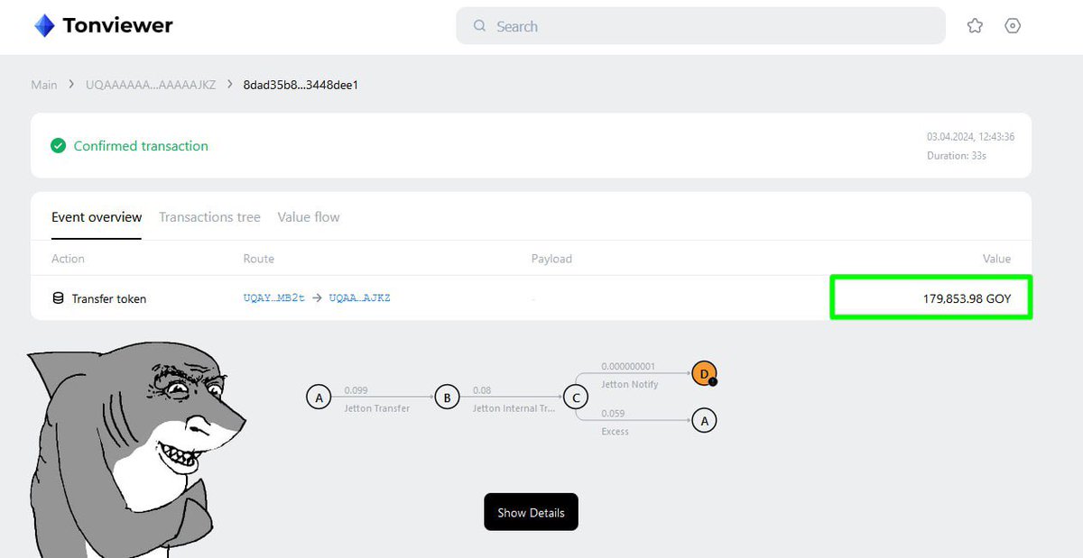Image resolution: width=1083 pixels, height=558 pixels.
Task: Select node B in the flow diagram
Action: click(x=447, y=397)
